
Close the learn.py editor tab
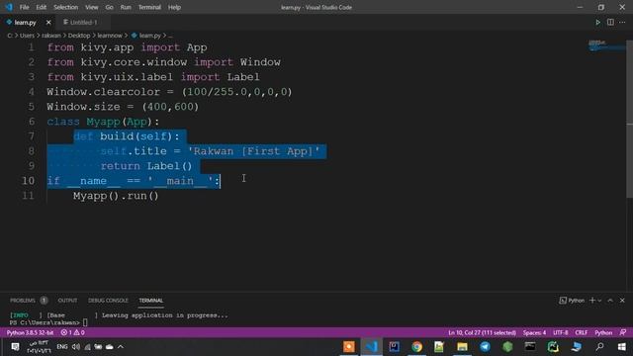(48, 22)
